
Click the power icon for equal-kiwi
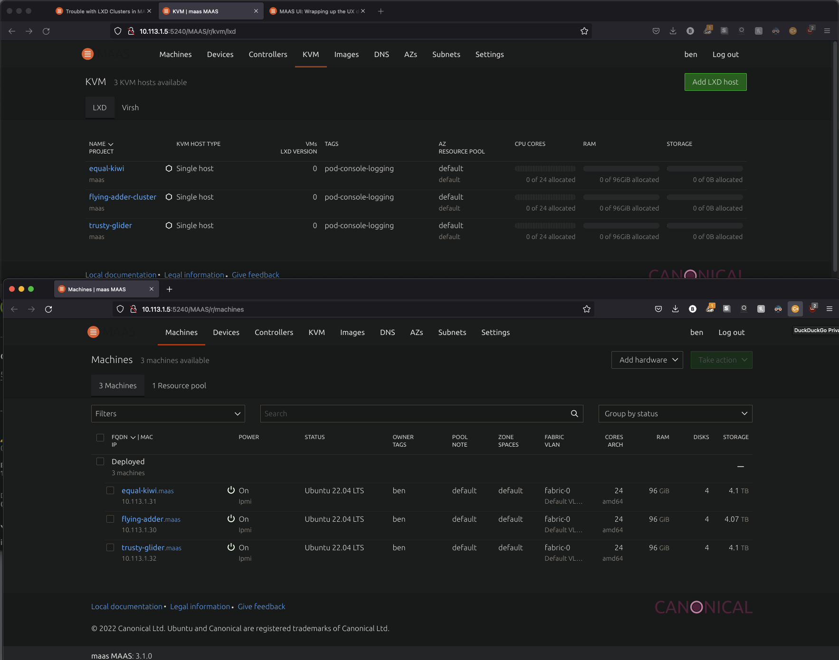pyautogui.click(x=231, y=490)
